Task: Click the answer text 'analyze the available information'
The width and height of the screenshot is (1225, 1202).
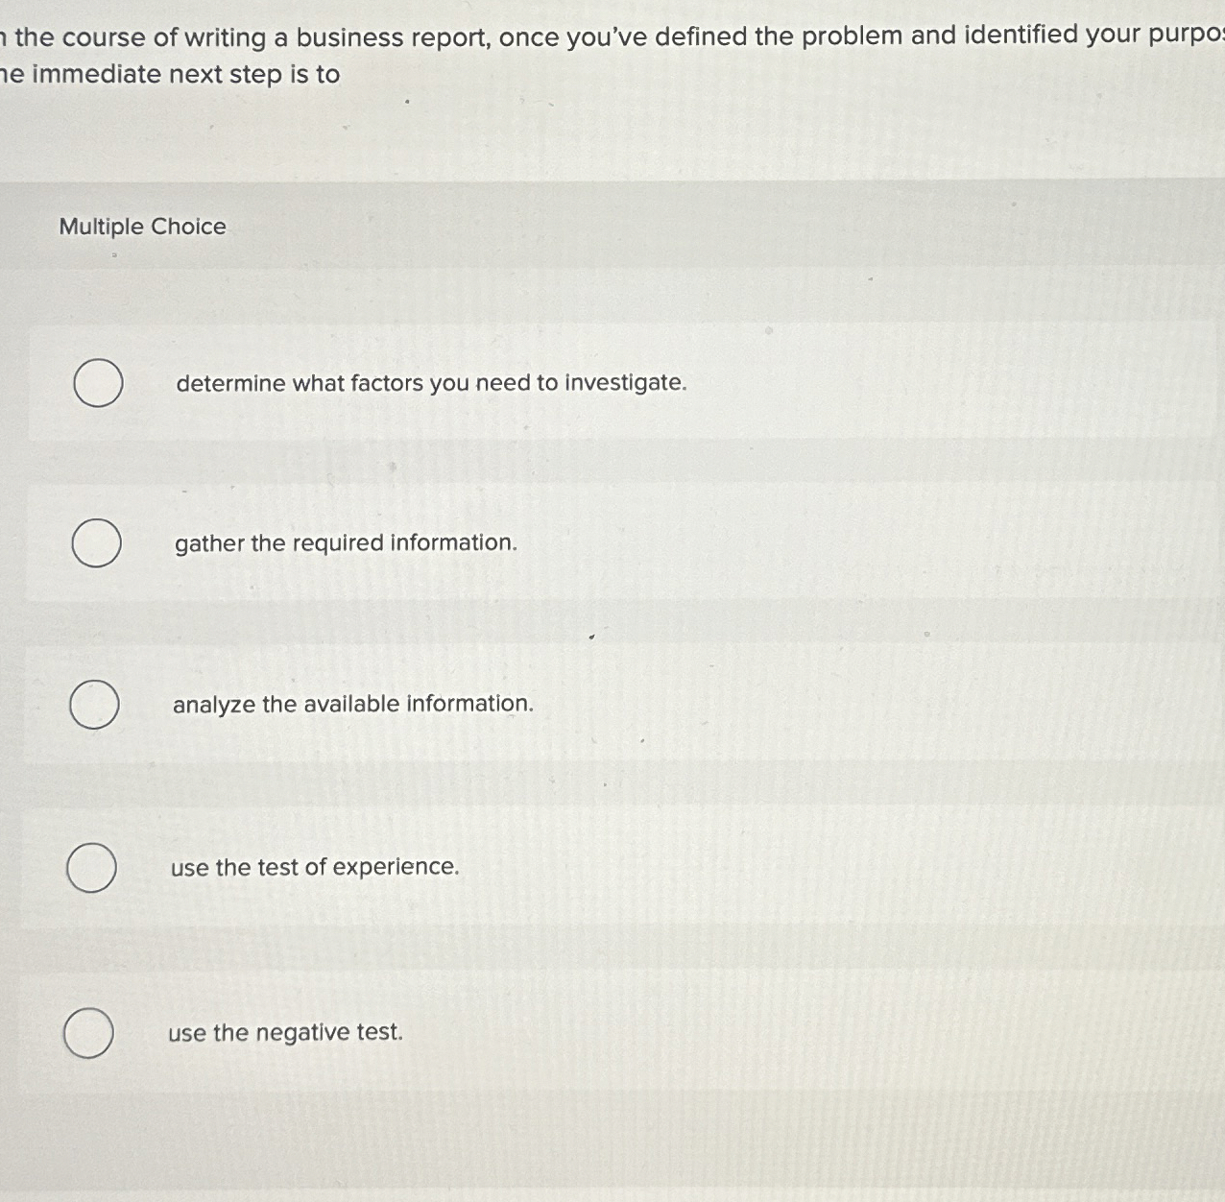Action: pos(353,704)
